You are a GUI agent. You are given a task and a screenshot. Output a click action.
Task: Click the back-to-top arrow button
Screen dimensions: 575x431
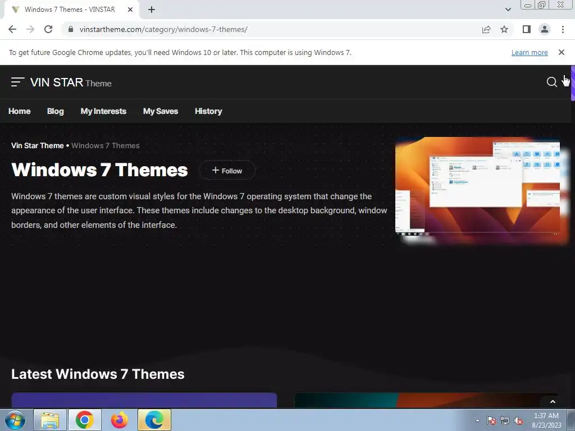point(553,402)
